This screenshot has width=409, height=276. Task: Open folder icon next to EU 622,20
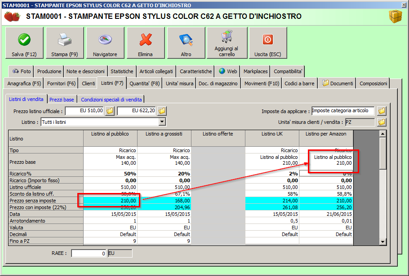(x=162, y=111)
